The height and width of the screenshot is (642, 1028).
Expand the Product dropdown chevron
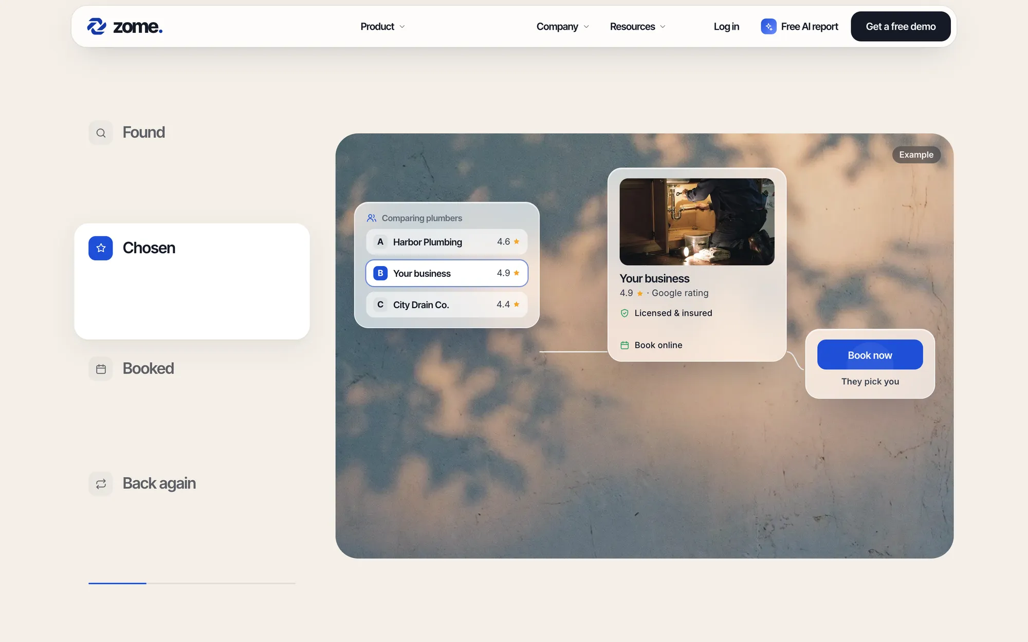click(x=402, y=27)
